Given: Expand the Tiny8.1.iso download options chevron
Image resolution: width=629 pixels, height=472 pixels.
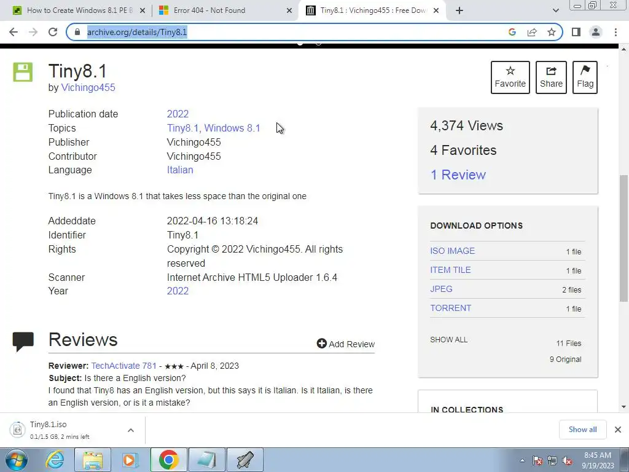Looking at the screenshot, I should tap(131, 430).
